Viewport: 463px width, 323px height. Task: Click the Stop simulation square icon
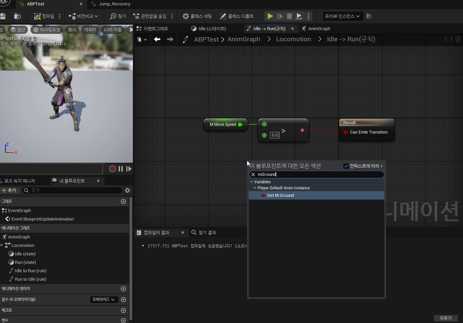tap(289, 16)
